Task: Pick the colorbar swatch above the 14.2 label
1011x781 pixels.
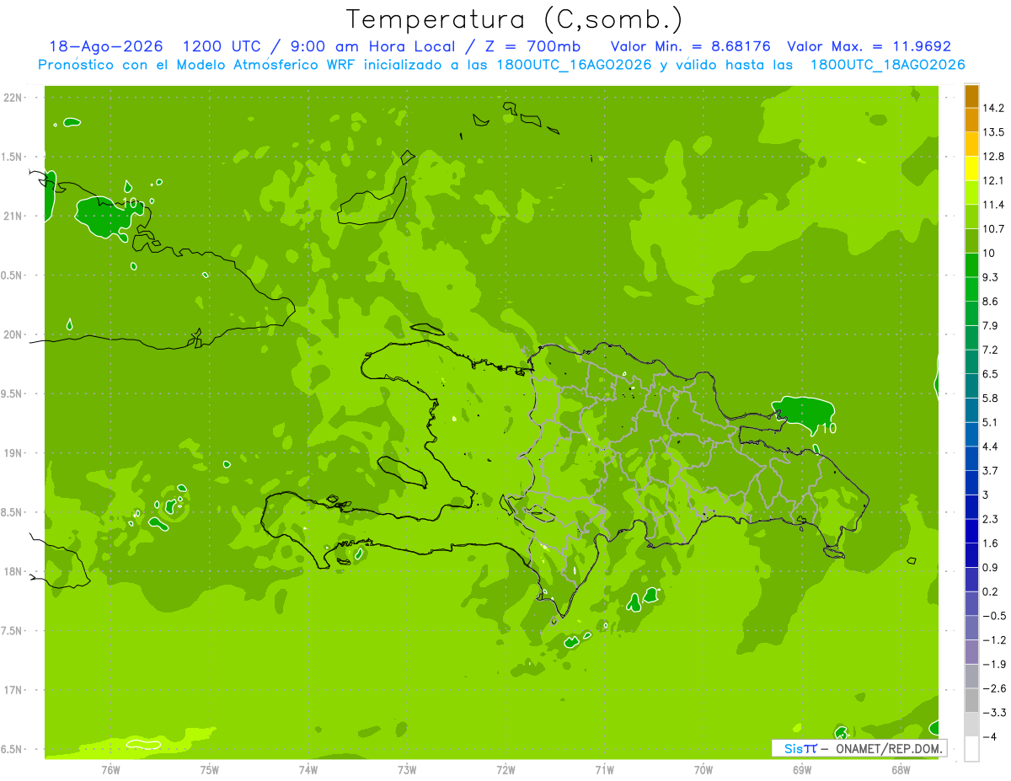Action: pos(971,96)
